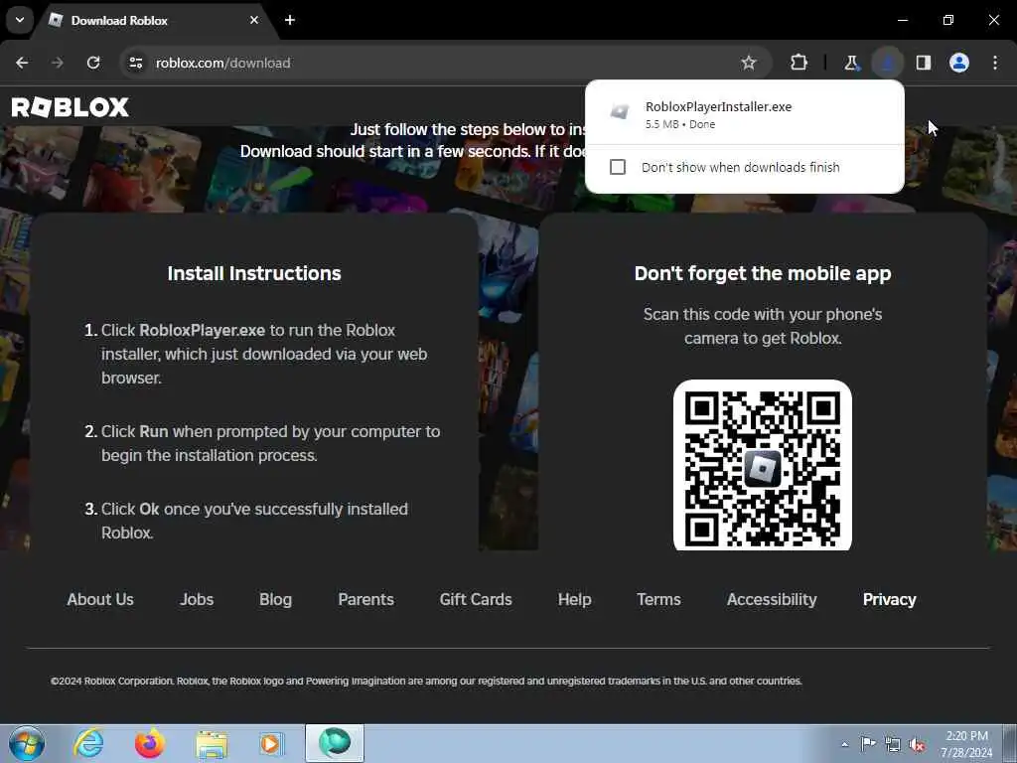Open Action Center flag tray icon
The width and height of the screenshot is (1017, 763).
(x=867, y=743)
